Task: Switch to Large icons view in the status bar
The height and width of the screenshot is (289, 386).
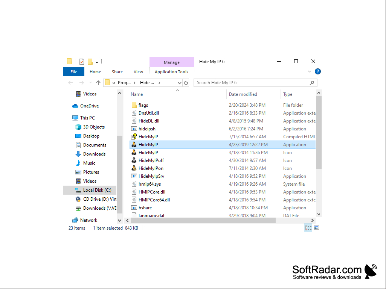Action: (316, 228)
